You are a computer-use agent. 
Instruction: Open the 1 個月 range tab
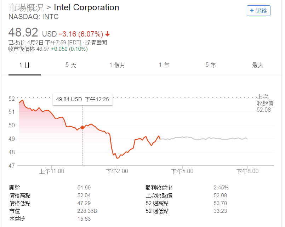[117, 65]
